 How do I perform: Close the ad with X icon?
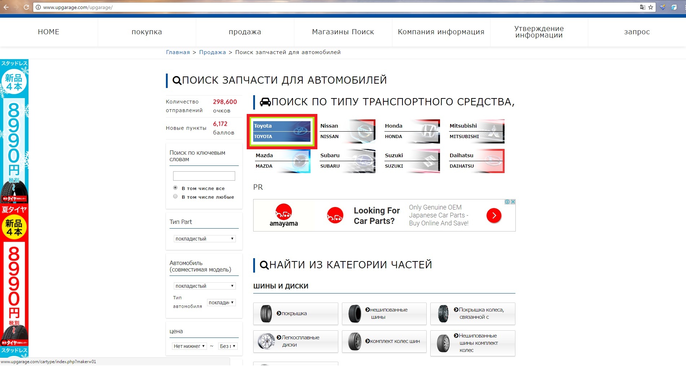pyautogui.click(x=513, y=202)
